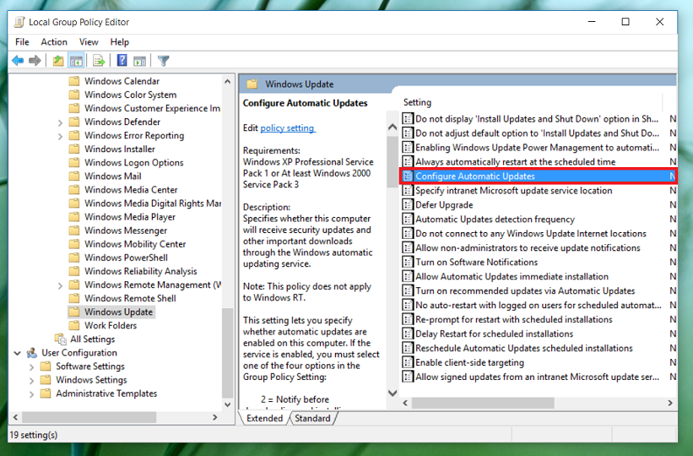Image resolution: width=693 pixels, height=456 pixels.
Task: Click tree pane horizontal scrollbar left arrow
Action: point(16,417)
